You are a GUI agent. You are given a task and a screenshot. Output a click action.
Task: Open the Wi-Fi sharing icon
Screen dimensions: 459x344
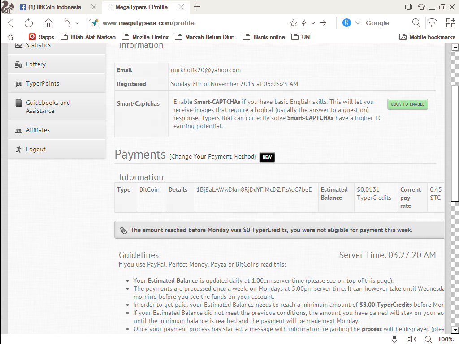tap(432, 23)
